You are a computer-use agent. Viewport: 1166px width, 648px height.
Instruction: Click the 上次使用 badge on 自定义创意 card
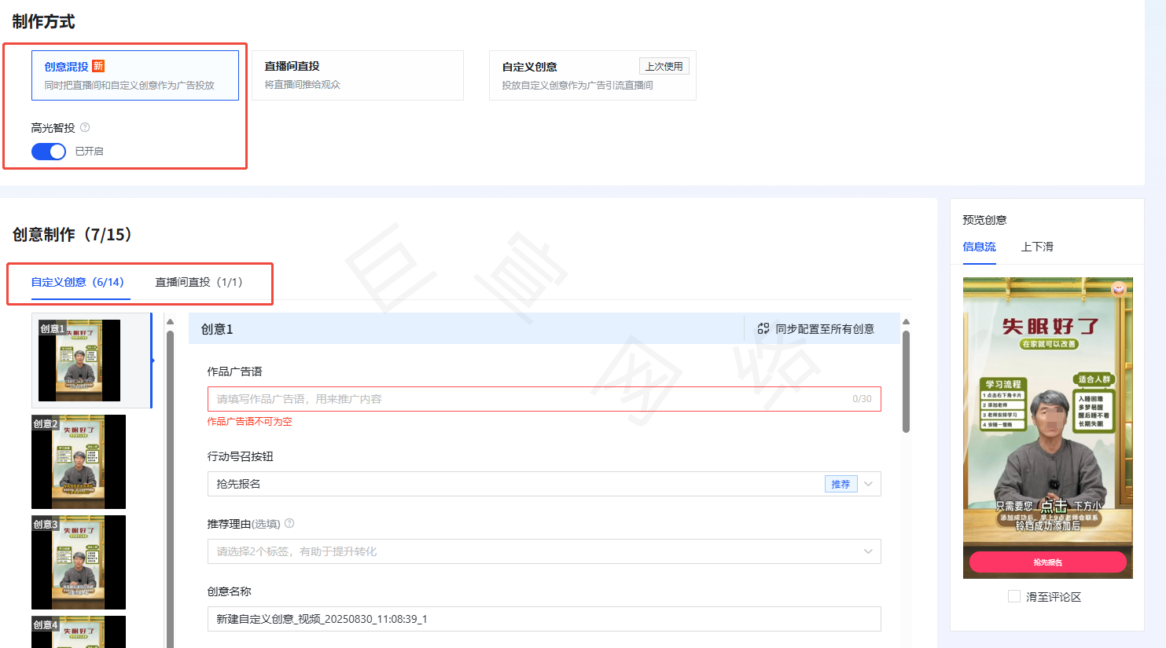coord(665,65)
